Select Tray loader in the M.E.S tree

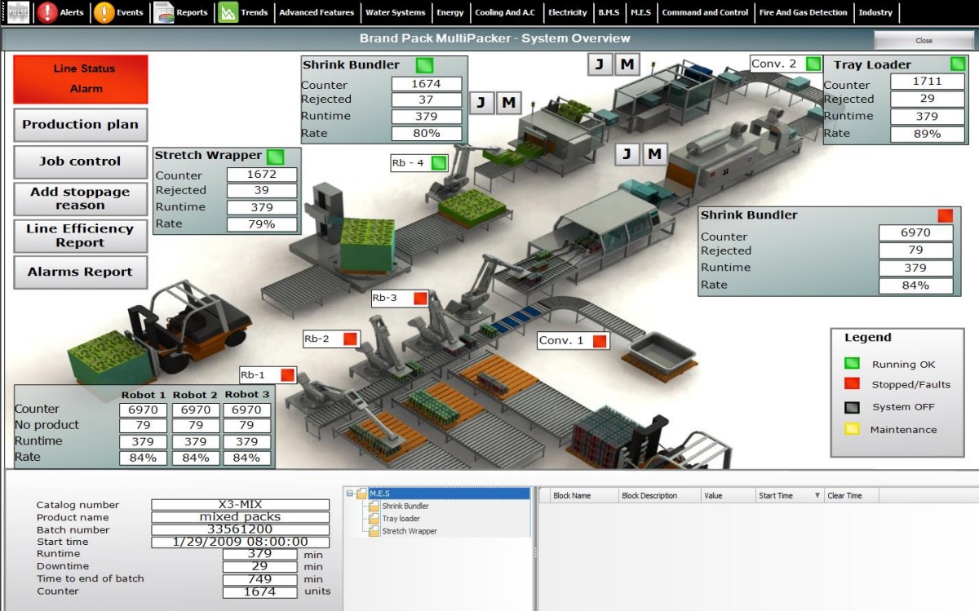pyautogui.click(x=400, y=519)
